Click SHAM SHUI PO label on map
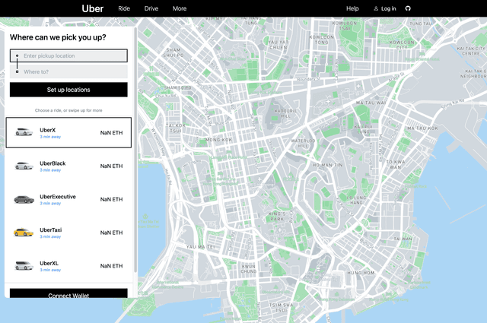487x323 pixels. (x=173, y=52)
